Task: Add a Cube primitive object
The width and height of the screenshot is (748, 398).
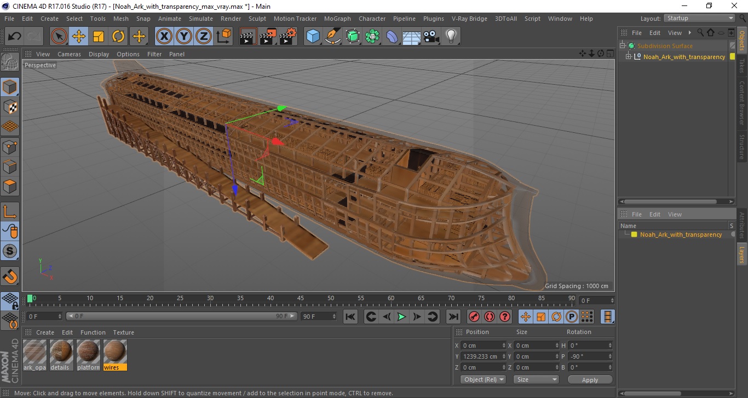Action: 313,37
